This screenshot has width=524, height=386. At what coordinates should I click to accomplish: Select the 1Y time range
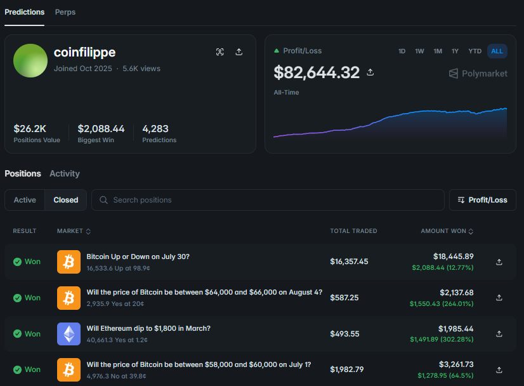[x=455, y=51]
